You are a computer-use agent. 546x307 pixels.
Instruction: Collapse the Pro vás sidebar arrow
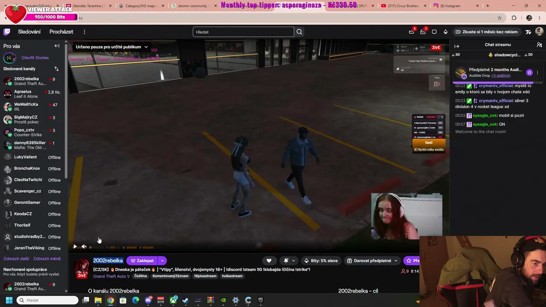[57, 46]
